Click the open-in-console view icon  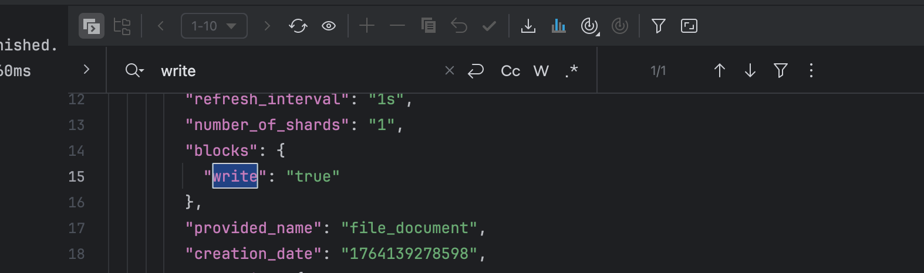tap(92, 26)
